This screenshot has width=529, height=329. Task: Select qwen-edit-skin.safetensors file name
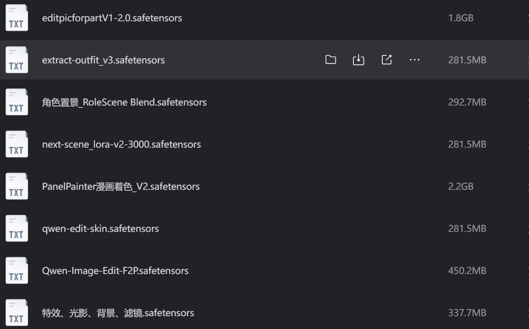pyautogui.click(x=100, y=228)
